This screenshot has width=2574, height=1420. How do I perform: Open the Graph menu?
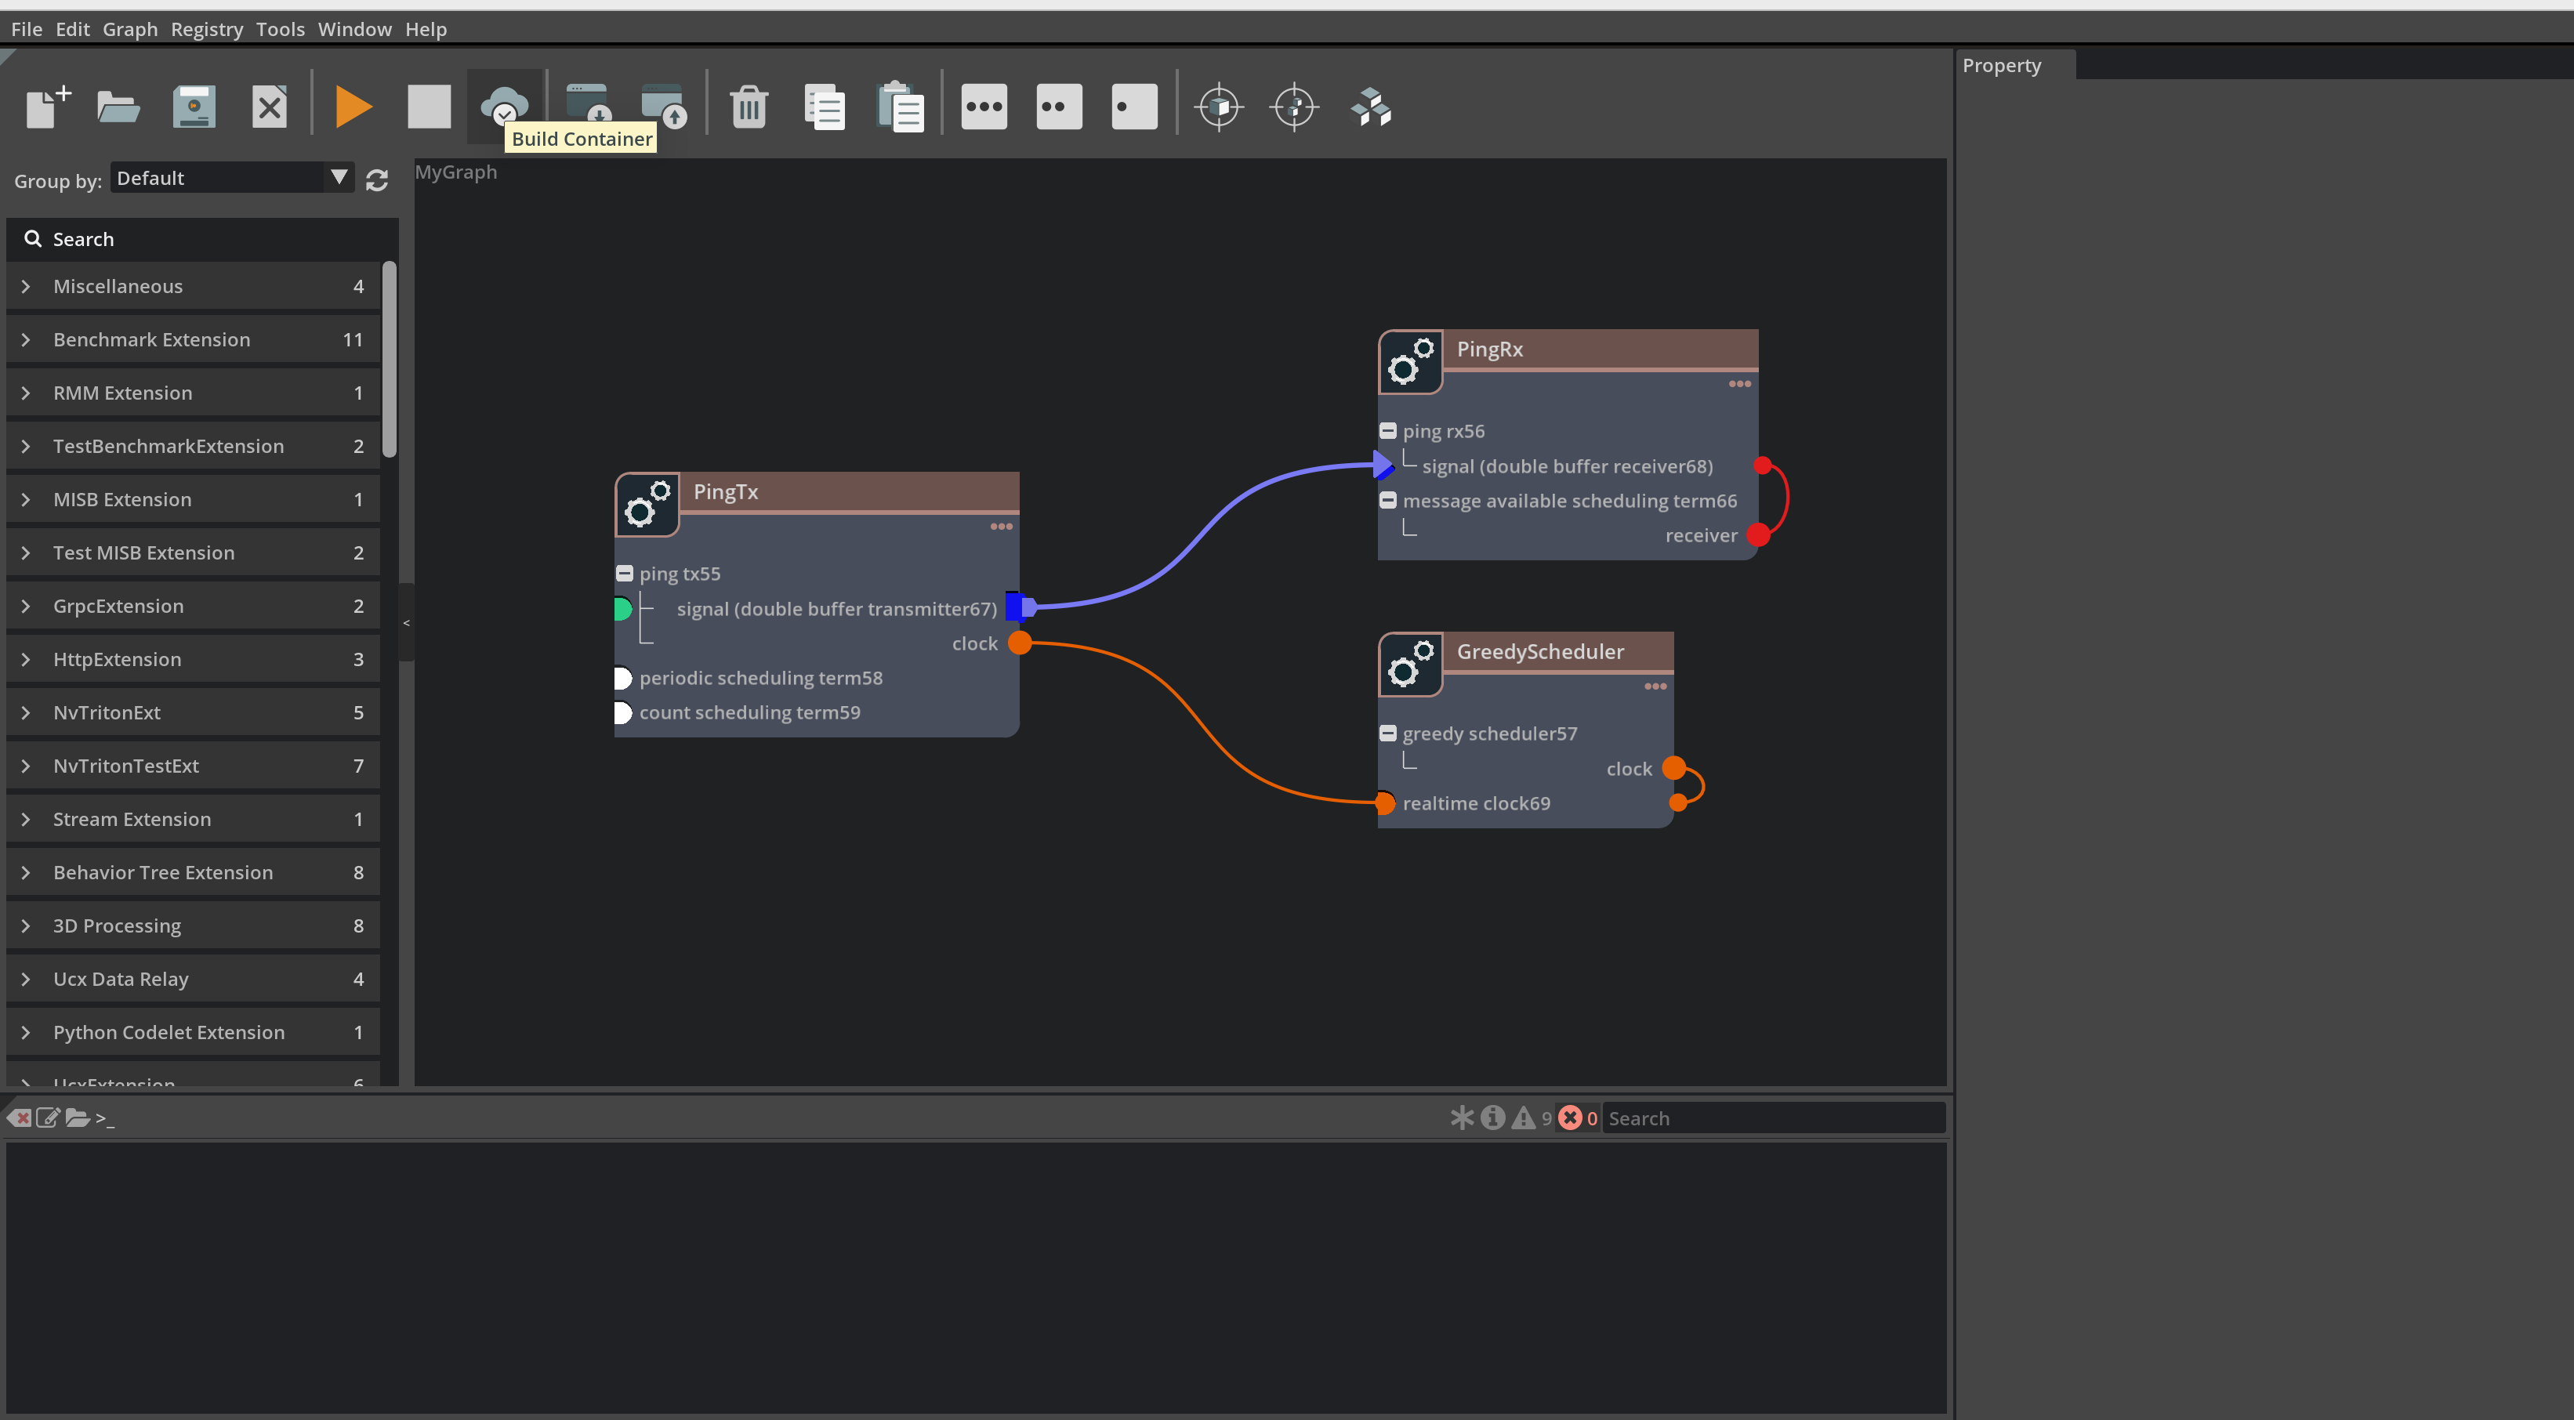tap(130, 29)
